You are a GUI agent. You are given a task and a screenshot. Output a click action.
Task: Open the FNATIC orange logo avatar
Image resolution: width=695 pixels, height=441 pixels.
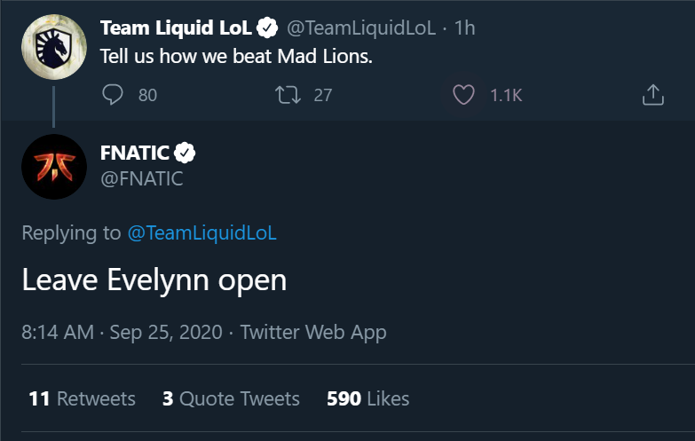pyautogui.click(x=54, y=167)
